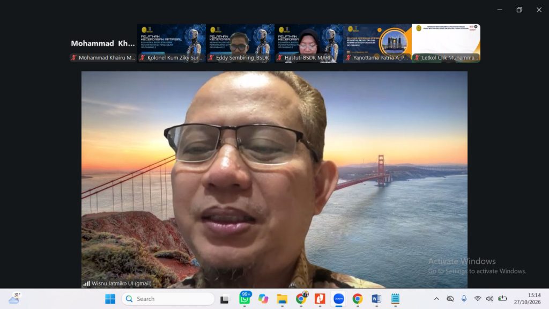Launch Copilot from the taskbar
Screen dimensions: 549x309
tap(263, 299)
